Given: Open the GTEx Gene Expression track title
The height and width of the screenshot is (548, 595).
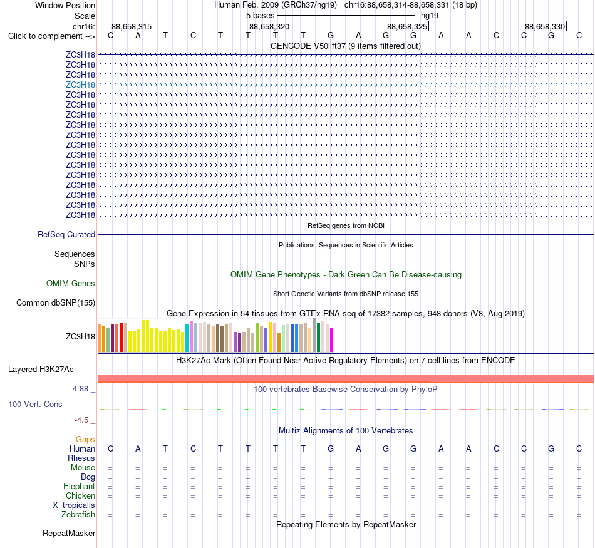Looking at the screenshot, I should [346, 314].
